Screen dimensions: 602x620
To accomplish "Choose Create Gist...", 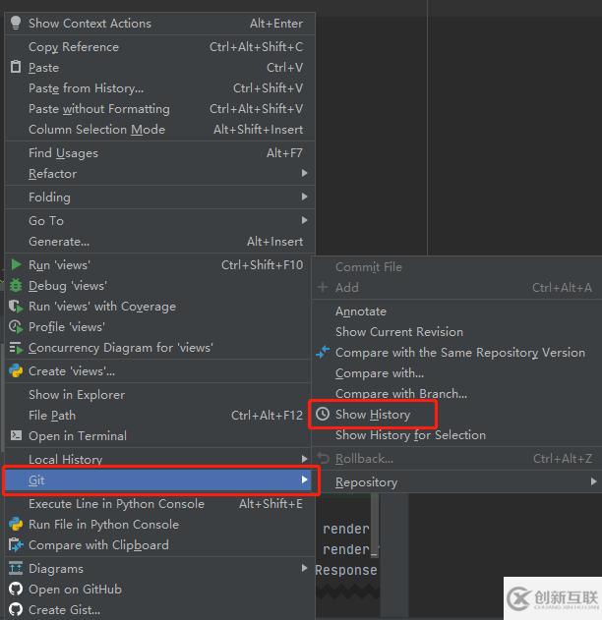I will pyautogui.click(x=159, y=610).
